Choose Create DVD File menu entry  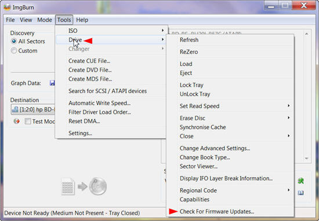tap(111, 70)
